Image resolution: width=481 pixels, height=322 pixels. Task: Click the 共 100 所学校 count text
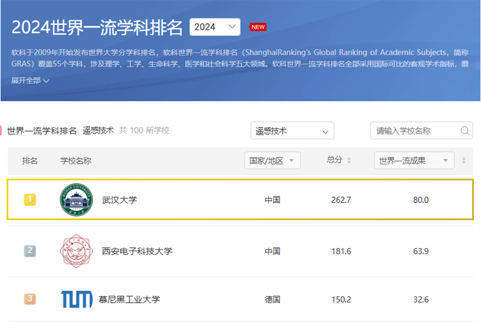click(x=144, y=130)
